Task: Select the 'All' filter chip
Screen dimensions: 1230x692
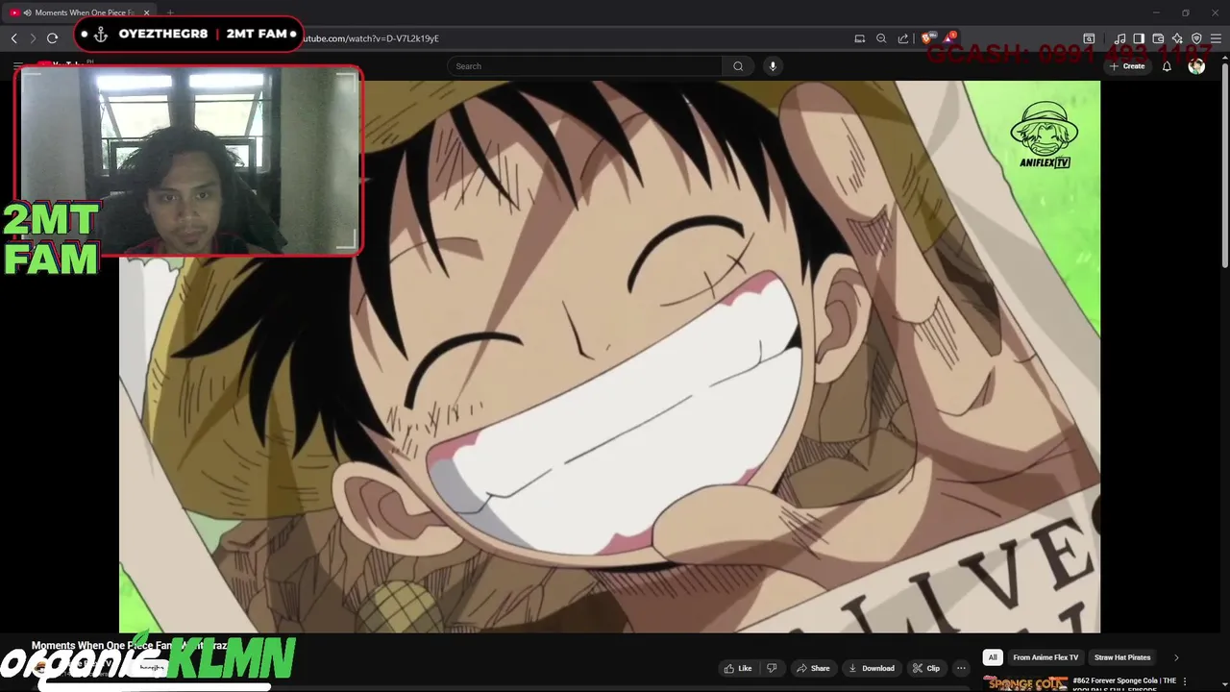Action: point(993,657)
